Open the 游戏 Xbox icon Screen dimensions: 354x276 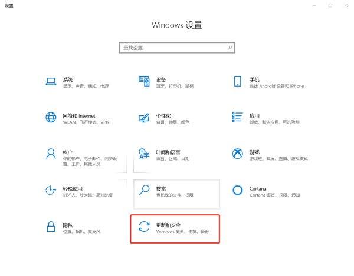pyautogui.click(x=238, y=154)
